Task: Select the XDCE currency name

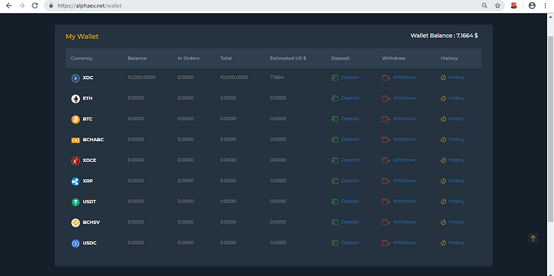Action: pos(89,160)
